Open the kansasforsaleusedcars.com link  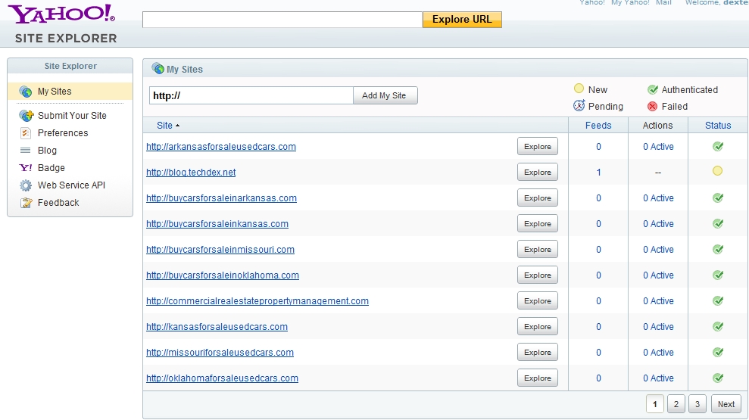[217, 327]
